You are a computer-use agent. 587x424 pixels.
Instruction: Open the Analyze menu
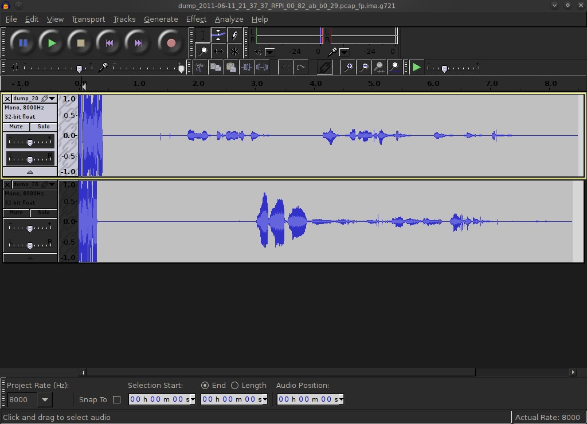229,19
